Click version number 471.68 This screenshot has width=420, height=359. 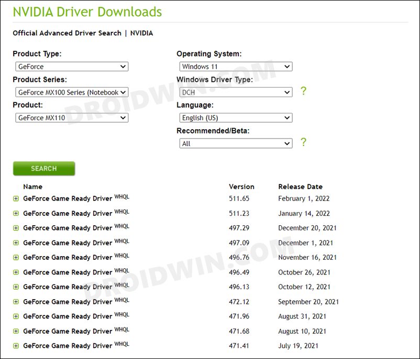pos(239,331)
